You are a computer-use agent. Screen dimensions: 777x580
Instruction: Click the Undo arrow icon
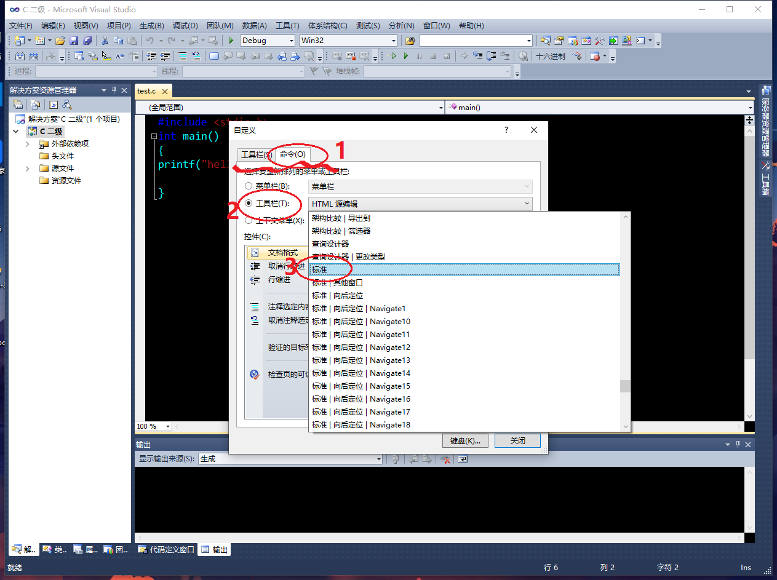149,41
